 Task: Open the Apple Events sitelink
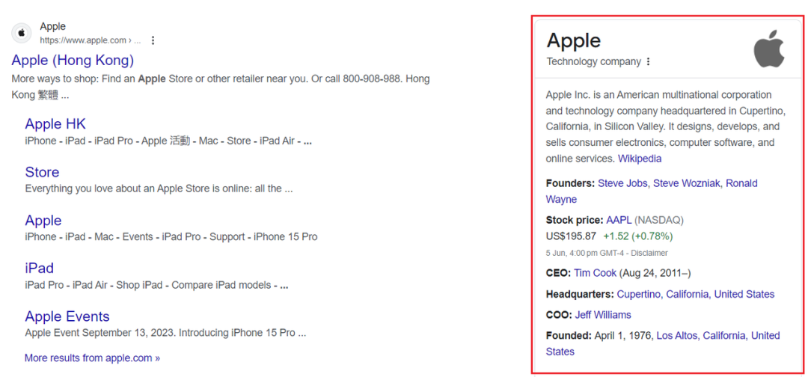pos(67,316)
